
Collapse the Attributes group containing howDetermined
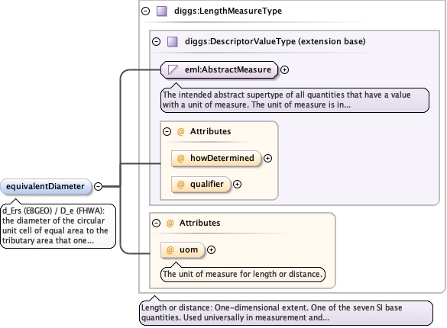point(167,131)
